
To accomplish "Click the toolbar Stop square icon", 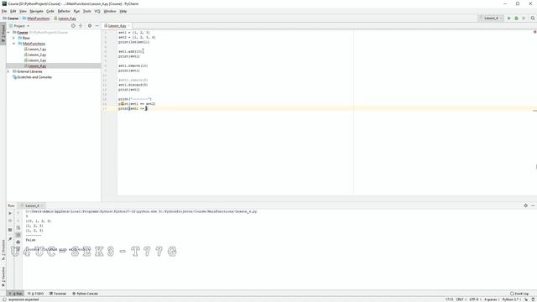I will pyautogui.click(x=524, y=18).
